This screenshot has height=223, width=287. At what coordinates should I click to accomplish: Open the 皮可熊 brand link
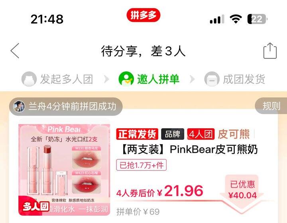click(234, 134)
